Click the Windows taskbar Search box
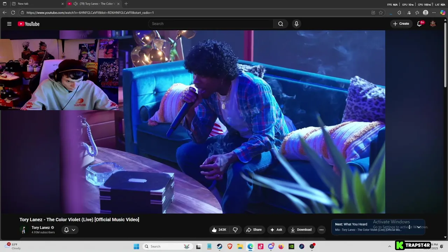The width and height of the screenshot is (448, 252). pos(167,246)
